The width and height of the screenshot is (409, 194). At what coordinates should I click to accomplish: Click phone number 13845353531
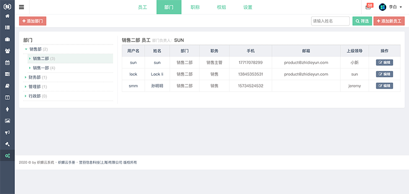pos(251,74)
